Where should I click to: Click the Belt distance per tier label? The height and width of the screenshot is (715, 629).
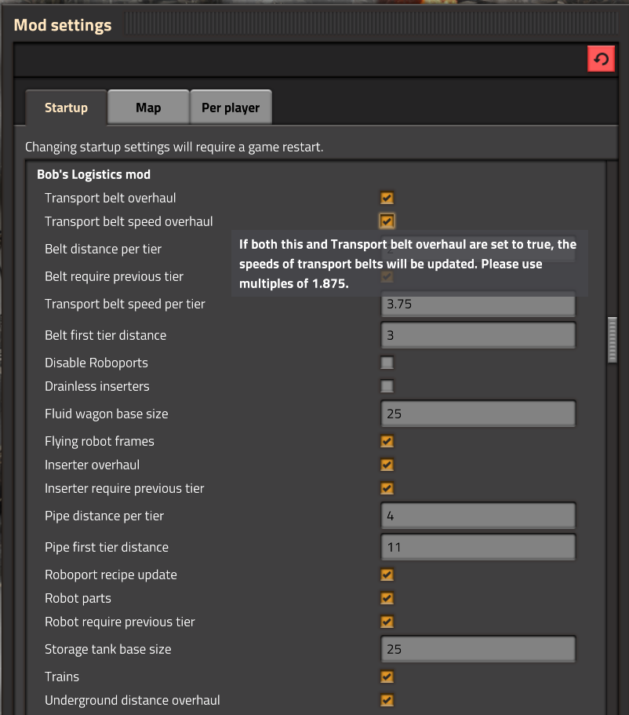(103, 249)
